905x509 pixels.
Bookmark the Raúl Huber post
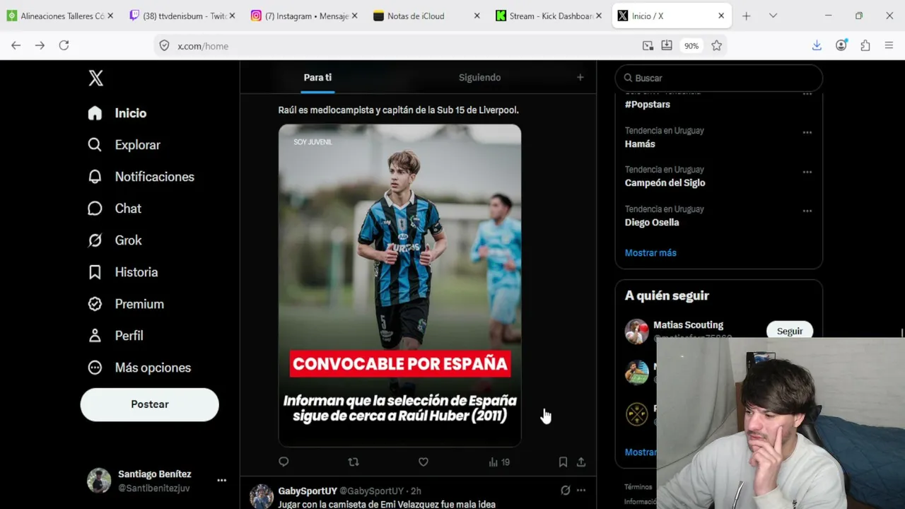point(563,462)
